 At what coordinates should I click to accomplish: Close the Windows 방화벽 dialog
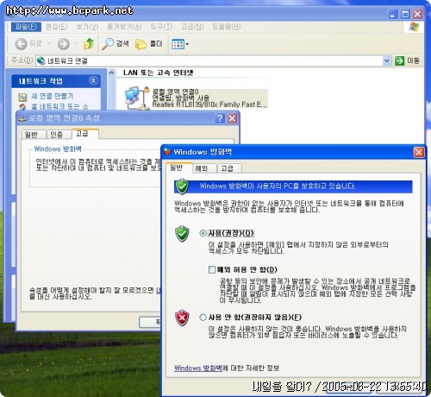click(419, 152)
